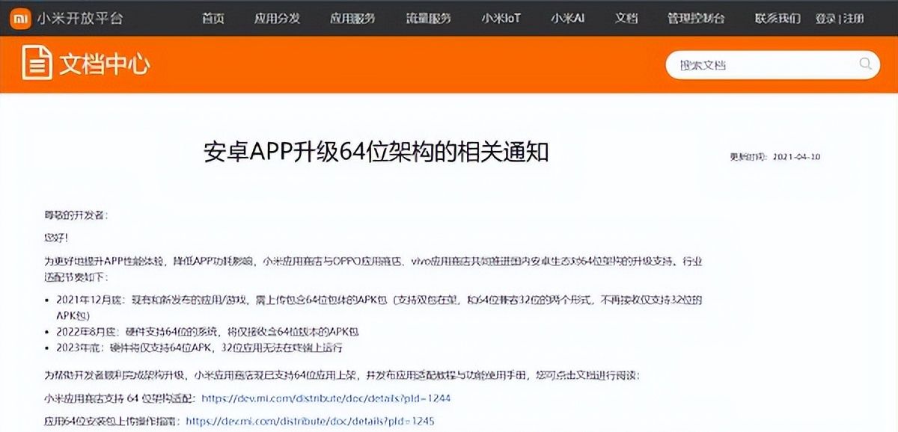Select the article title about 64位架构 notice

[378, 150]
